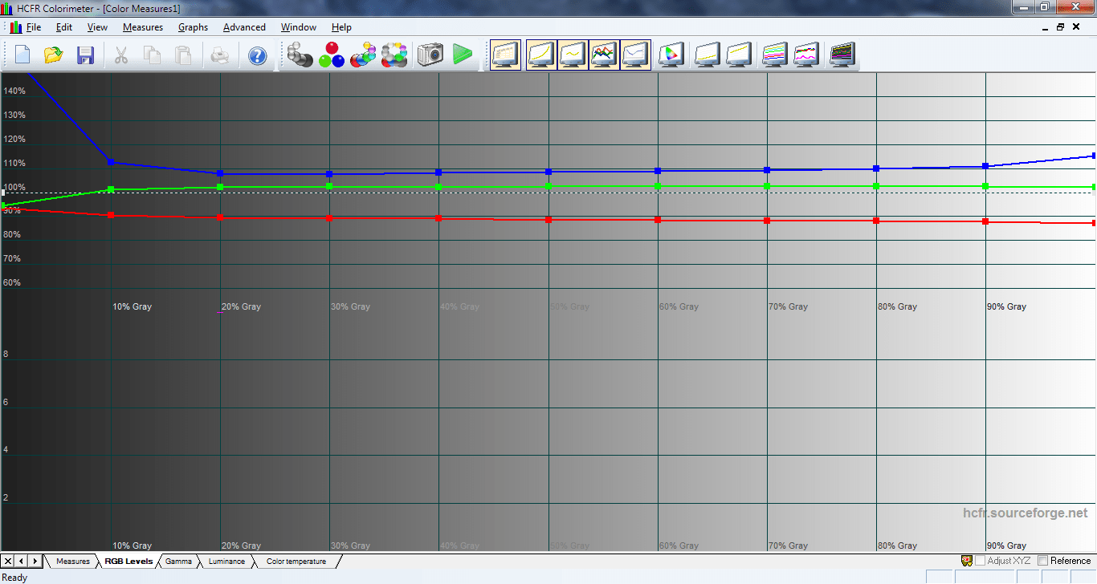Viewport: 1097px width, 584px height.
Task: Check the Adjust XYZ checkbox
Action: coord(980,561)
